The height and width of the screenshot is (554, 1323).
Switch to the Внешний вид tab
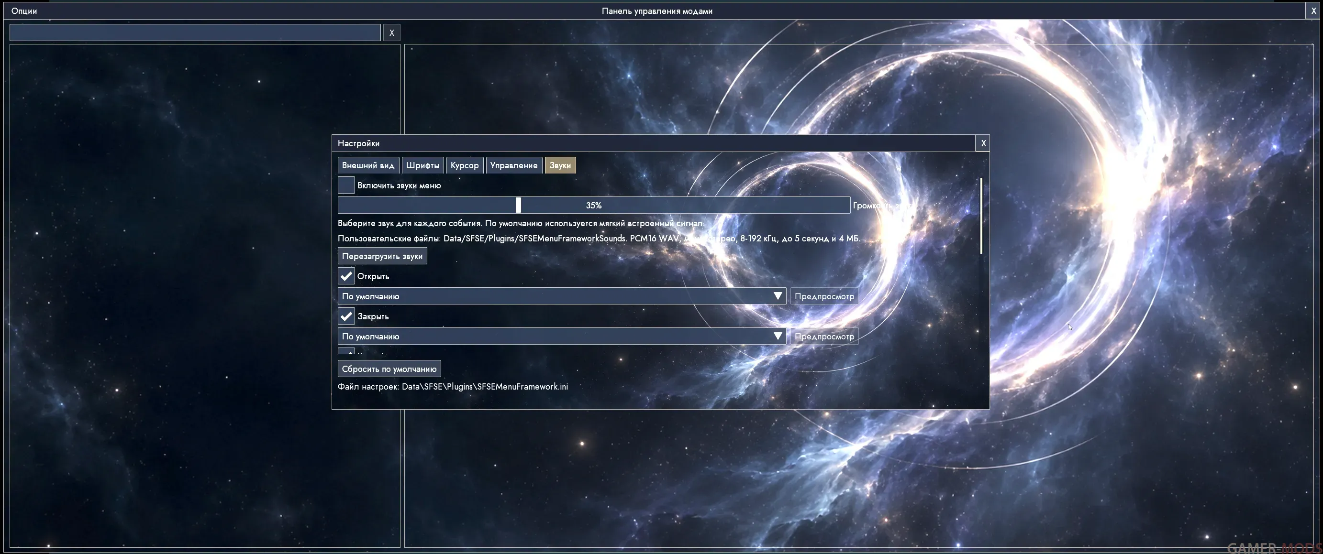click(x=368, y=165)
